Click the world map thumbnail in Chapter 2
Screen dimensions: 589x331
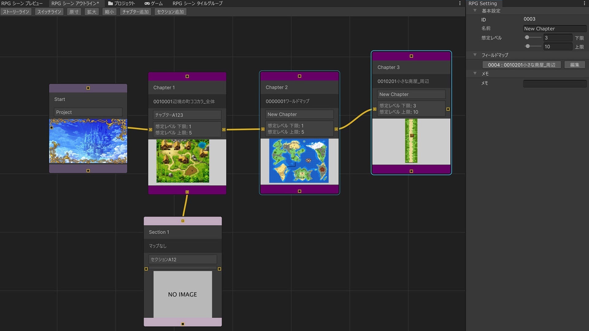(299, 161)
